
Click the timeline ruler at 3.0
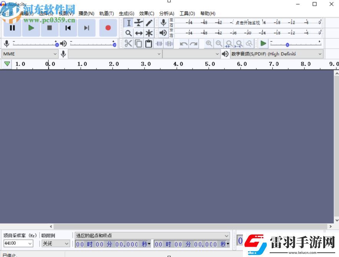tap(146, 64)
